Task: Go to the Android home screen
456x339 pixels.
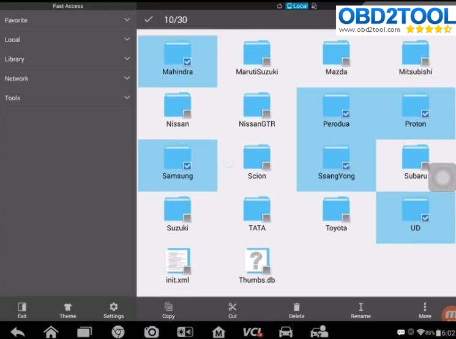Action: click(x=51, y=332)
